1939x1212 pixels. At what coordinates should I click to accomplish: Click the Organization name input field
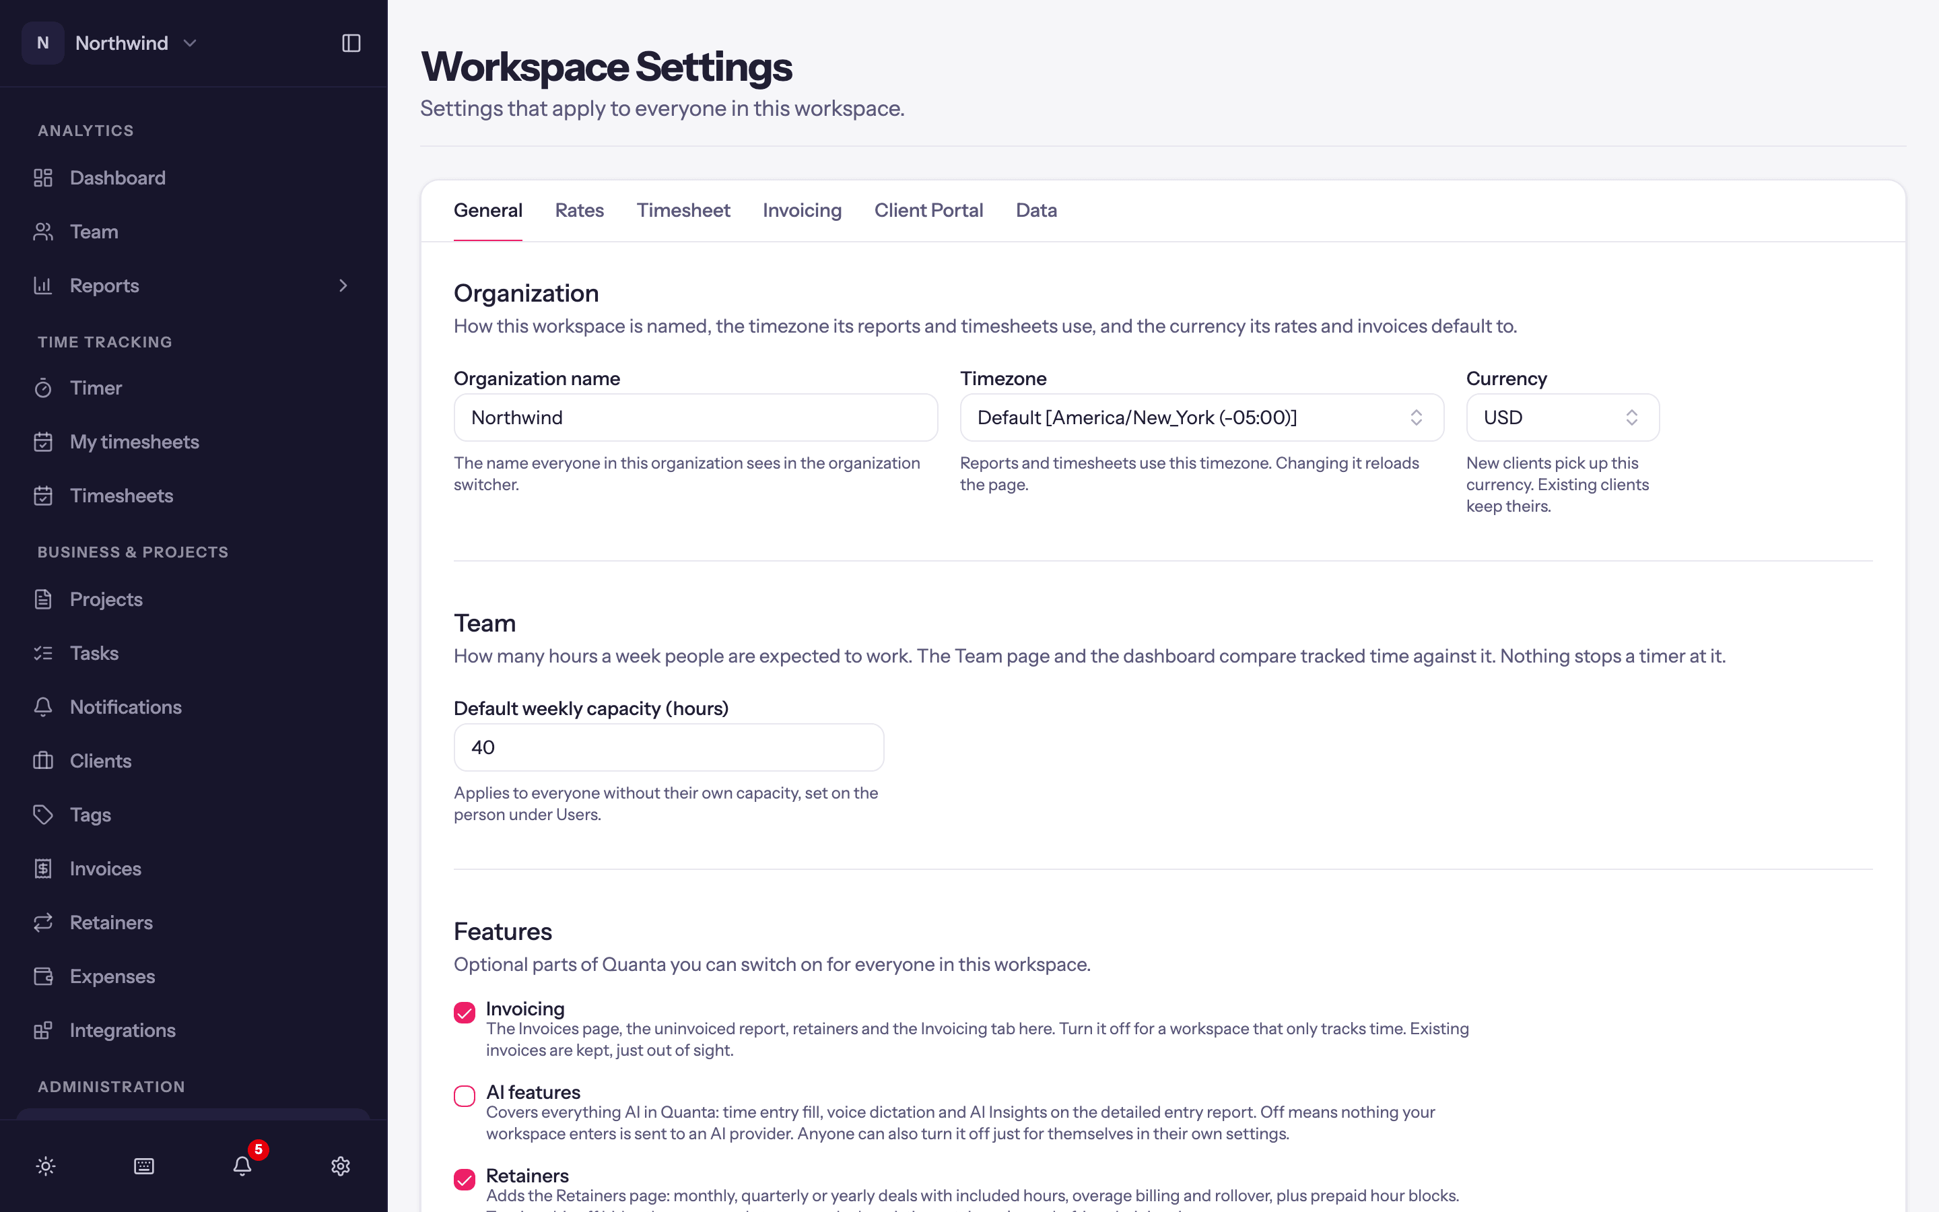click(x=695, y=417)
